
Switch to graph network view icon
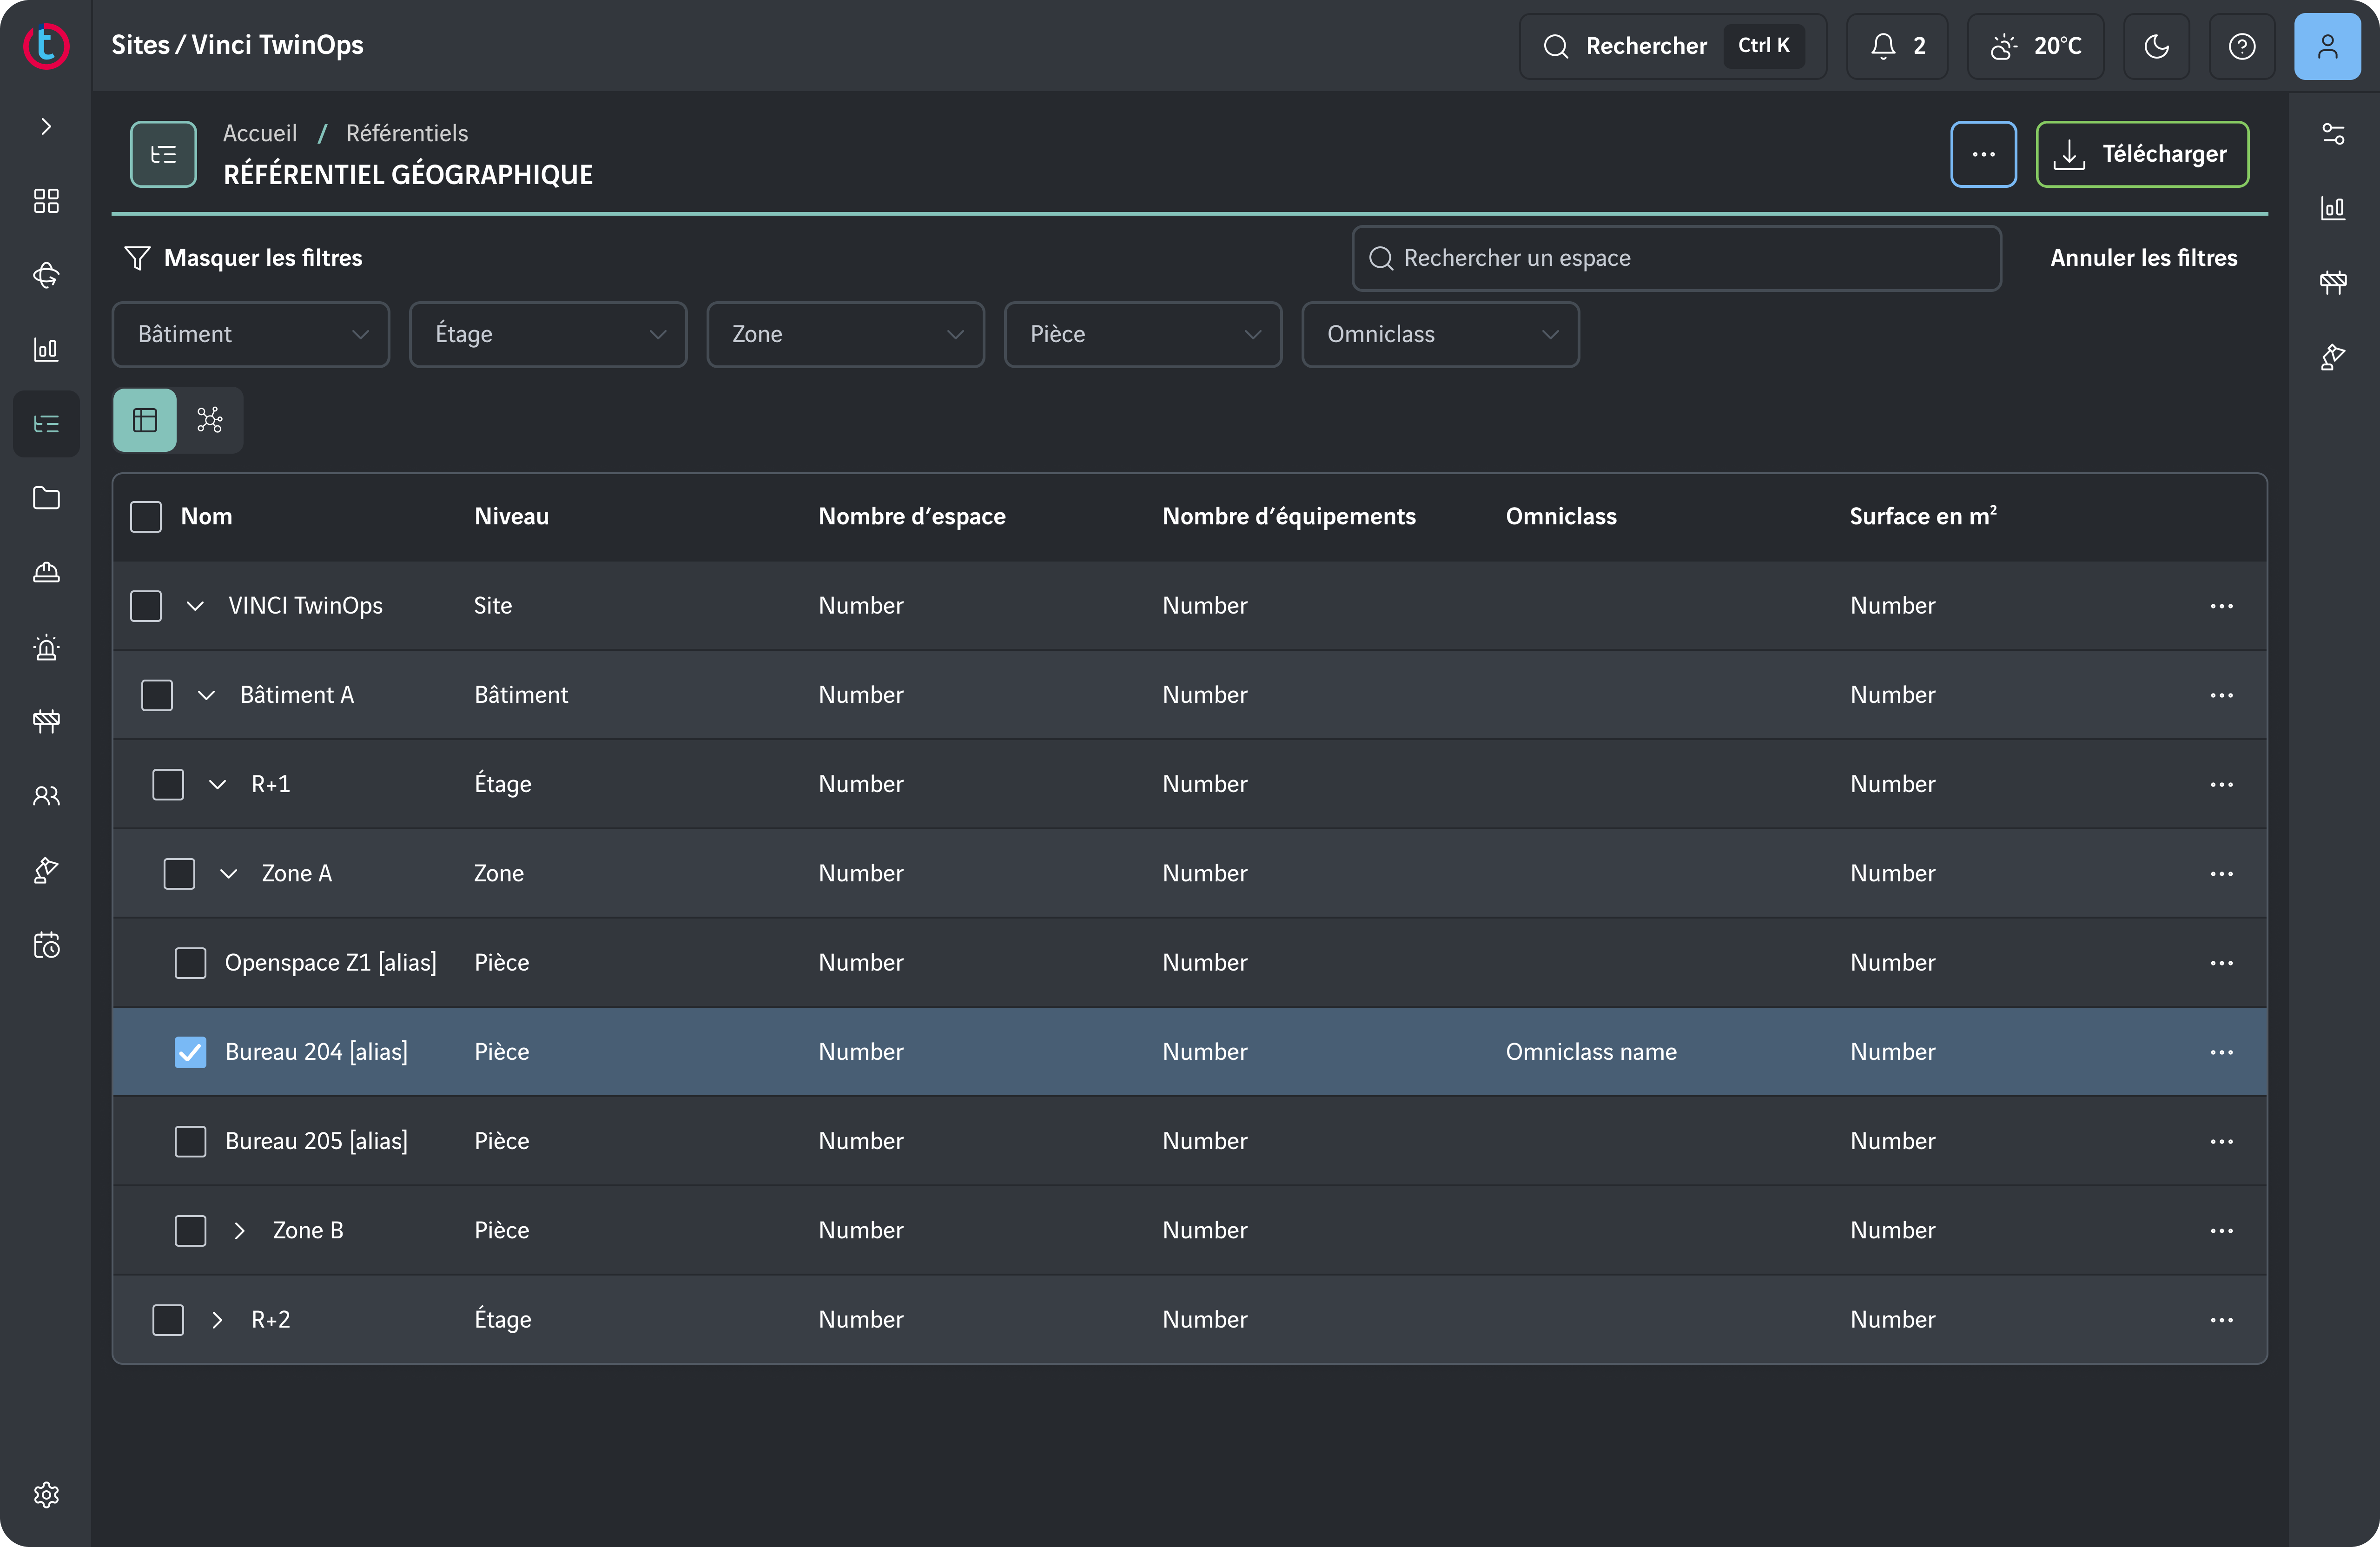[x=210, y=420]
